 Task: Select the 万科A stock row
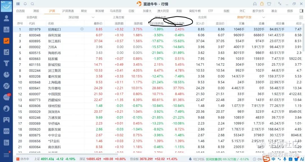(x=158, y=47)
